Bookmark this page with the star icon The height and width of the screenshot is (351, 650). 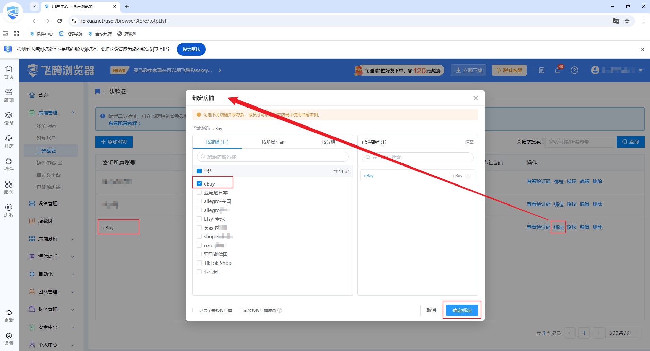(x=627, y=21)
